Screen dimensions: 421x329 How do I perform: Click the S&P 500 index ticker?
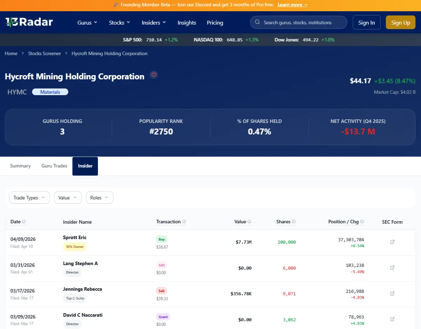[150, 40]
